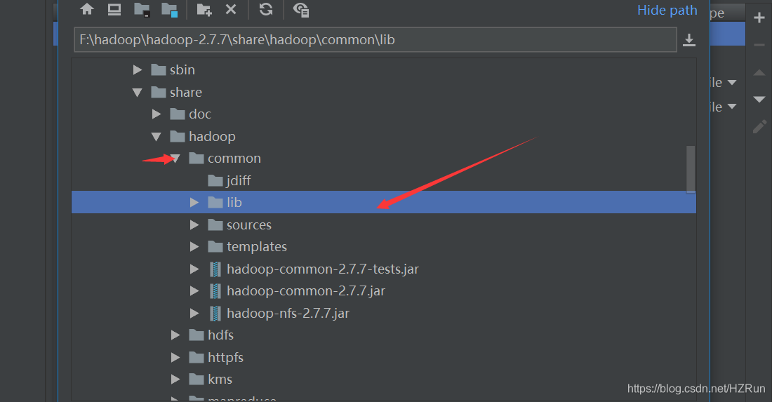Expand the hdfs folder
This screenshot has width=772, height=402.
[x=175, y=335]
